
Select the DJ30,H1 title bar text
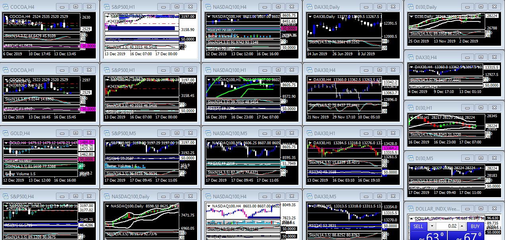(x=424, y=108)
